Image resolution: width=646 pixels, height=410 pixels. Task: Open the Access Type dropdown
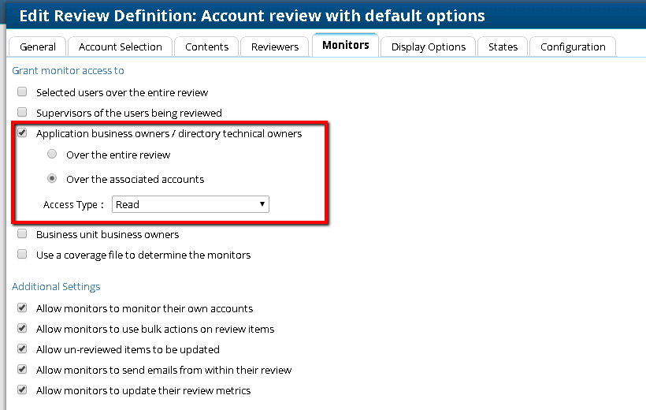coord(191,204)
